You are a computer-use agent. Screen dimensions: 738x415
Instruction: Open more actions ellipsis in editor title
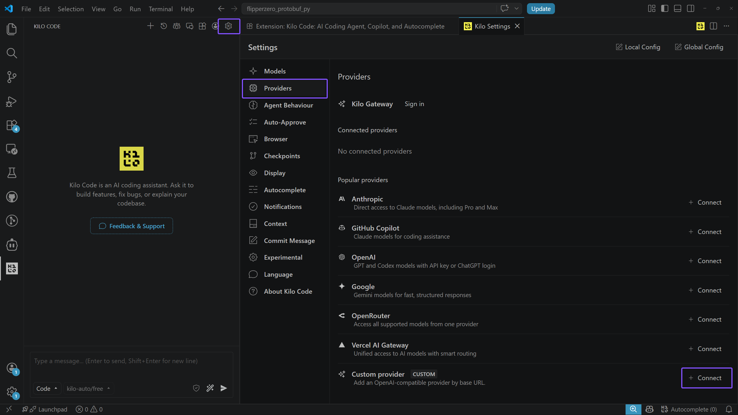[726, 26]
